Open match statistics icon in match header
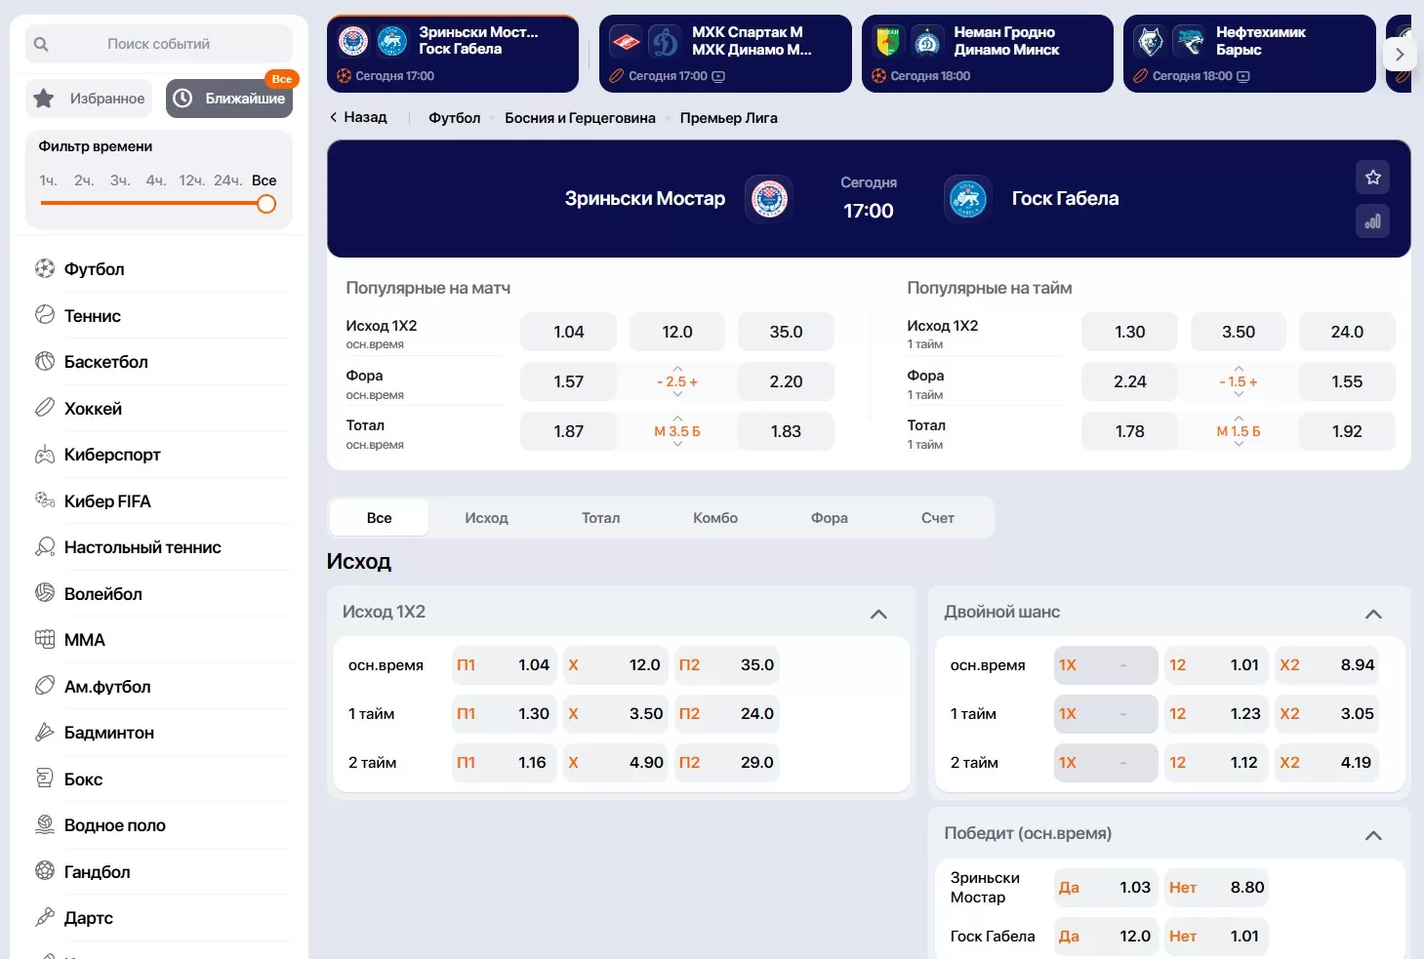The width and height of the screenshot is (1424, 959). (1372, 221)
